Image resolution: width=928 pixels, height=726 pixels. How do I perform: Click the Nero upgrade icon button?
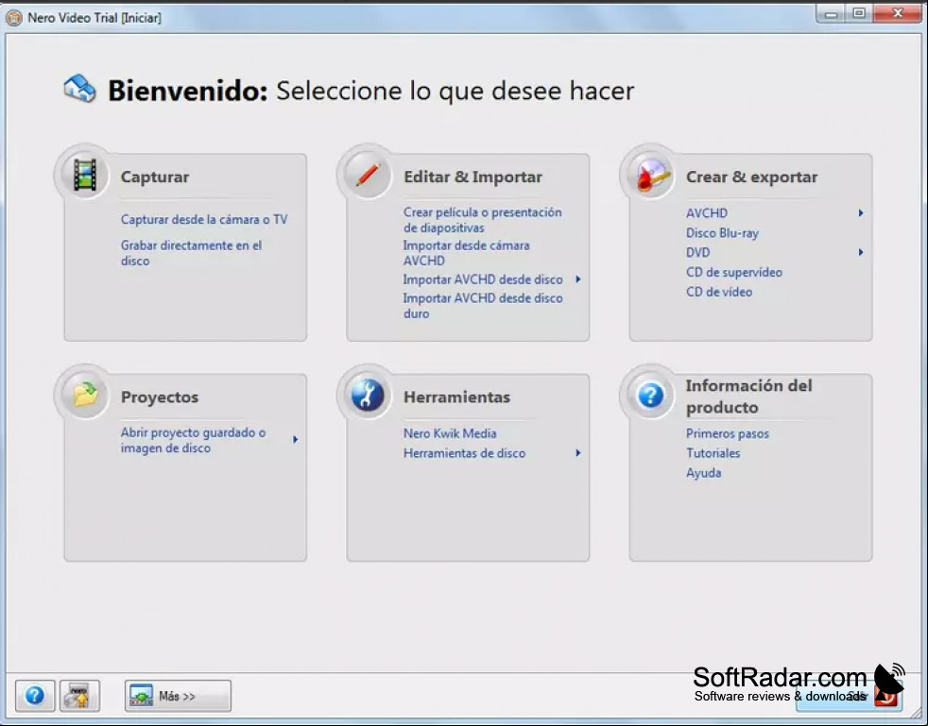[79, 695]
